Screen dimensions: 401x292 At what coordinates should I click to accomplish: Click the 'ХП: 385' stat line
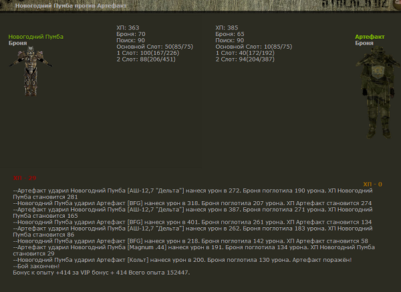click(227, 27)
